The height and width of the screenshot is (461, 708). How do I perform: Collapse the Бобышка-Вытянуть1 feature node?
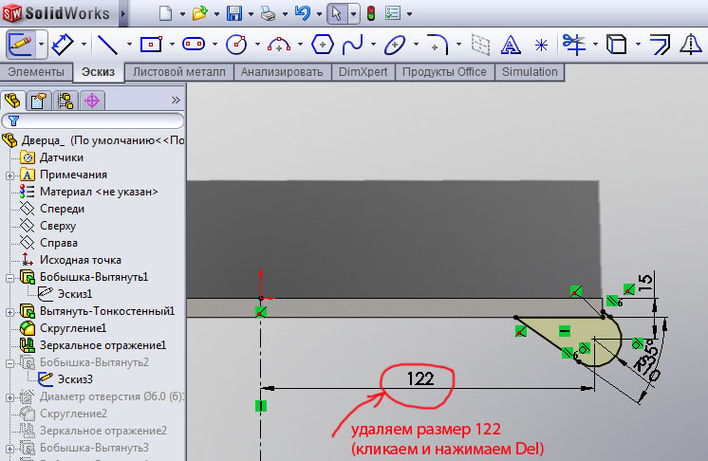[x=9, y=277]
